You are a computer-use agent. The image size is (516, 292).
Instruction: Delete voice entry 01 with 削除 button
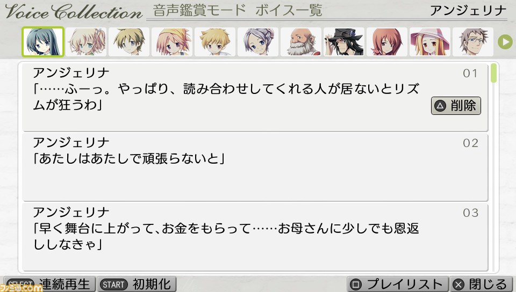point(456,106)
